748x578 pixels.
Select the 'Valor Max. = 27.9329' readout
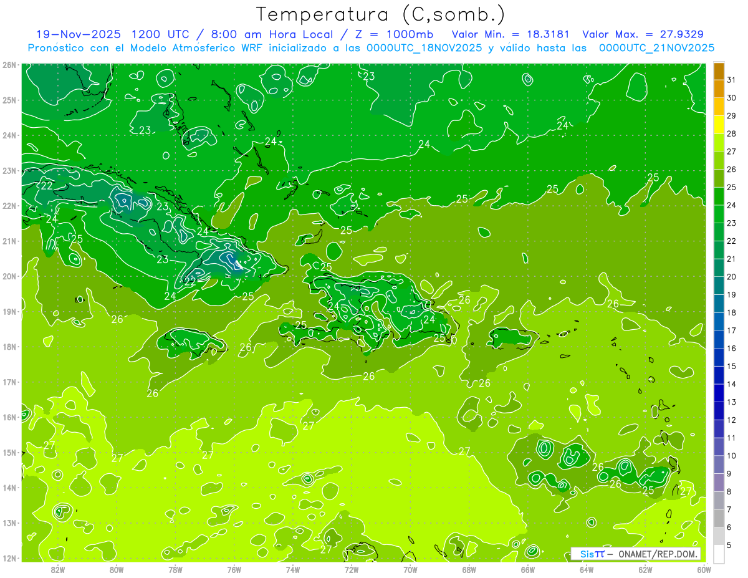(643, 34)
